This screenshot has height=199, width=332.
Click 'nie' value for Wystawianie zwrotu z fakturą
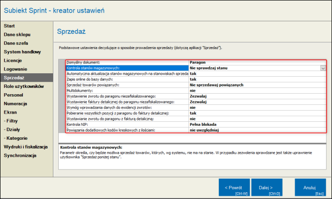pyautogui.click(x=257, y=119)
